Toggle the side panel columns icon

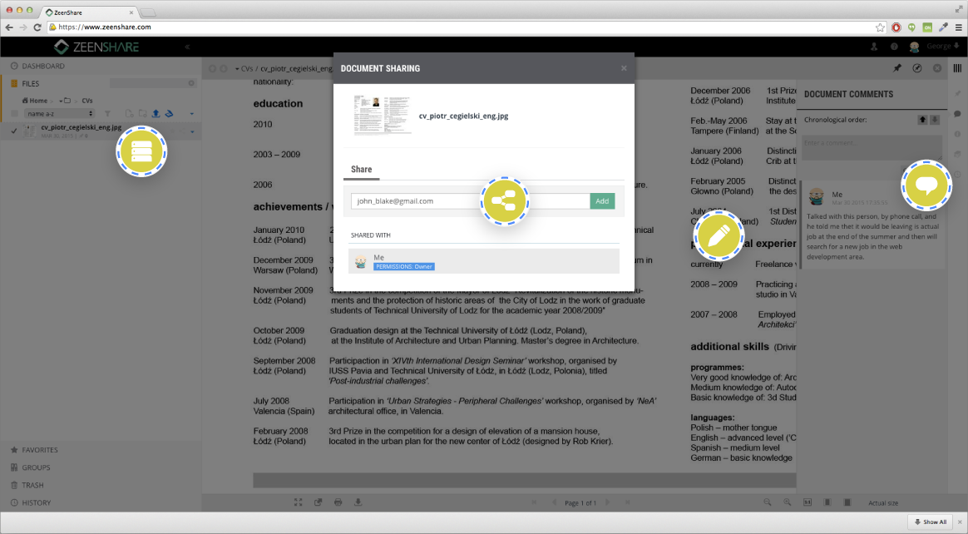click(957, 68)
